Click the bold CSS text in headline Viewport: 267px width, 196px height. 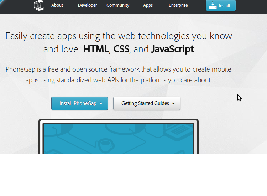coord(121,49)
